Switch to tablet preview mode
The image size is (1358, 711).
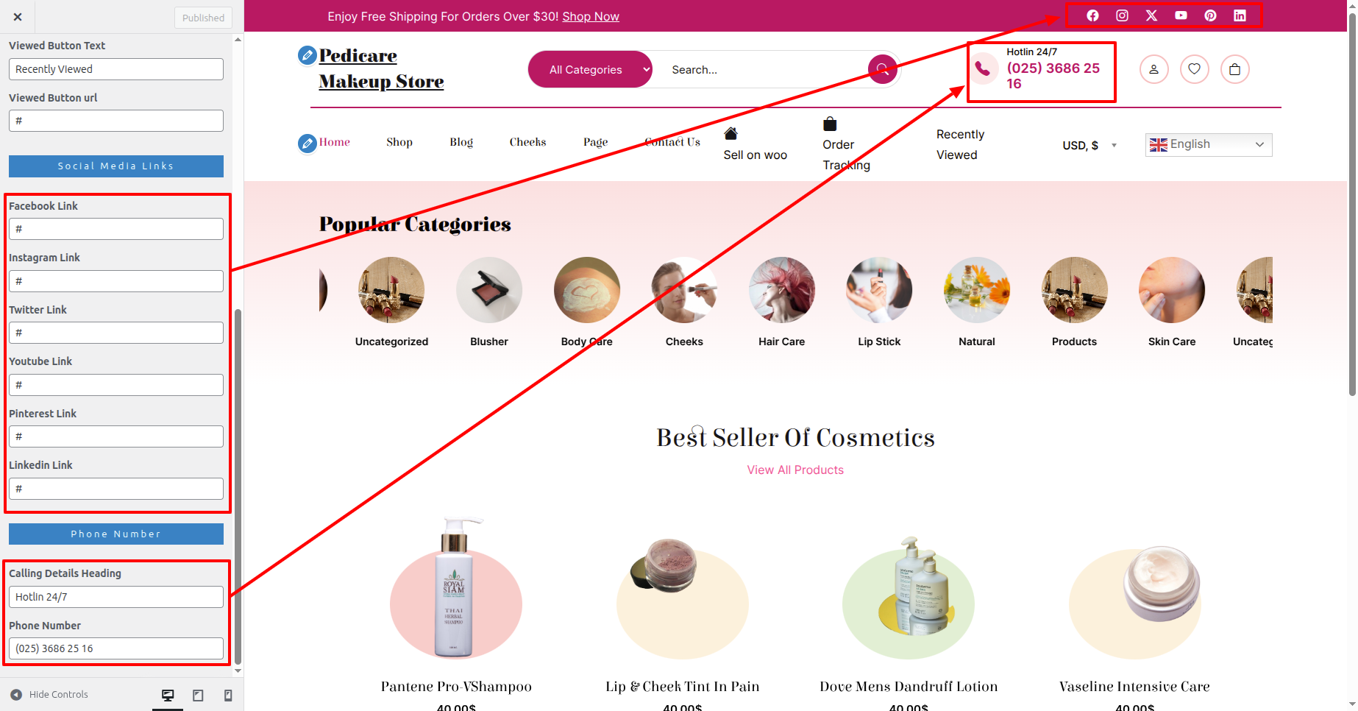pos(198,695)
